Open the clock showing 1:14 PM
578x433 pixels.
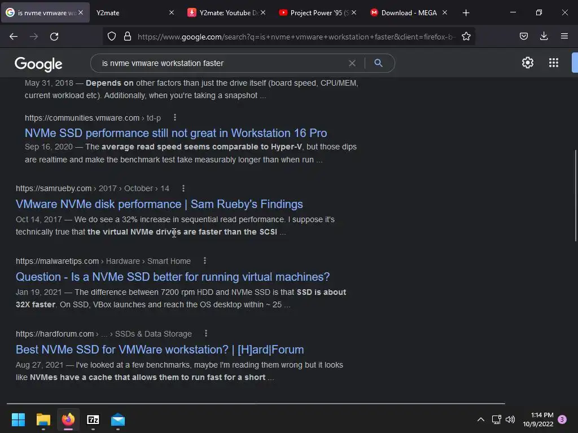[538, 419]
